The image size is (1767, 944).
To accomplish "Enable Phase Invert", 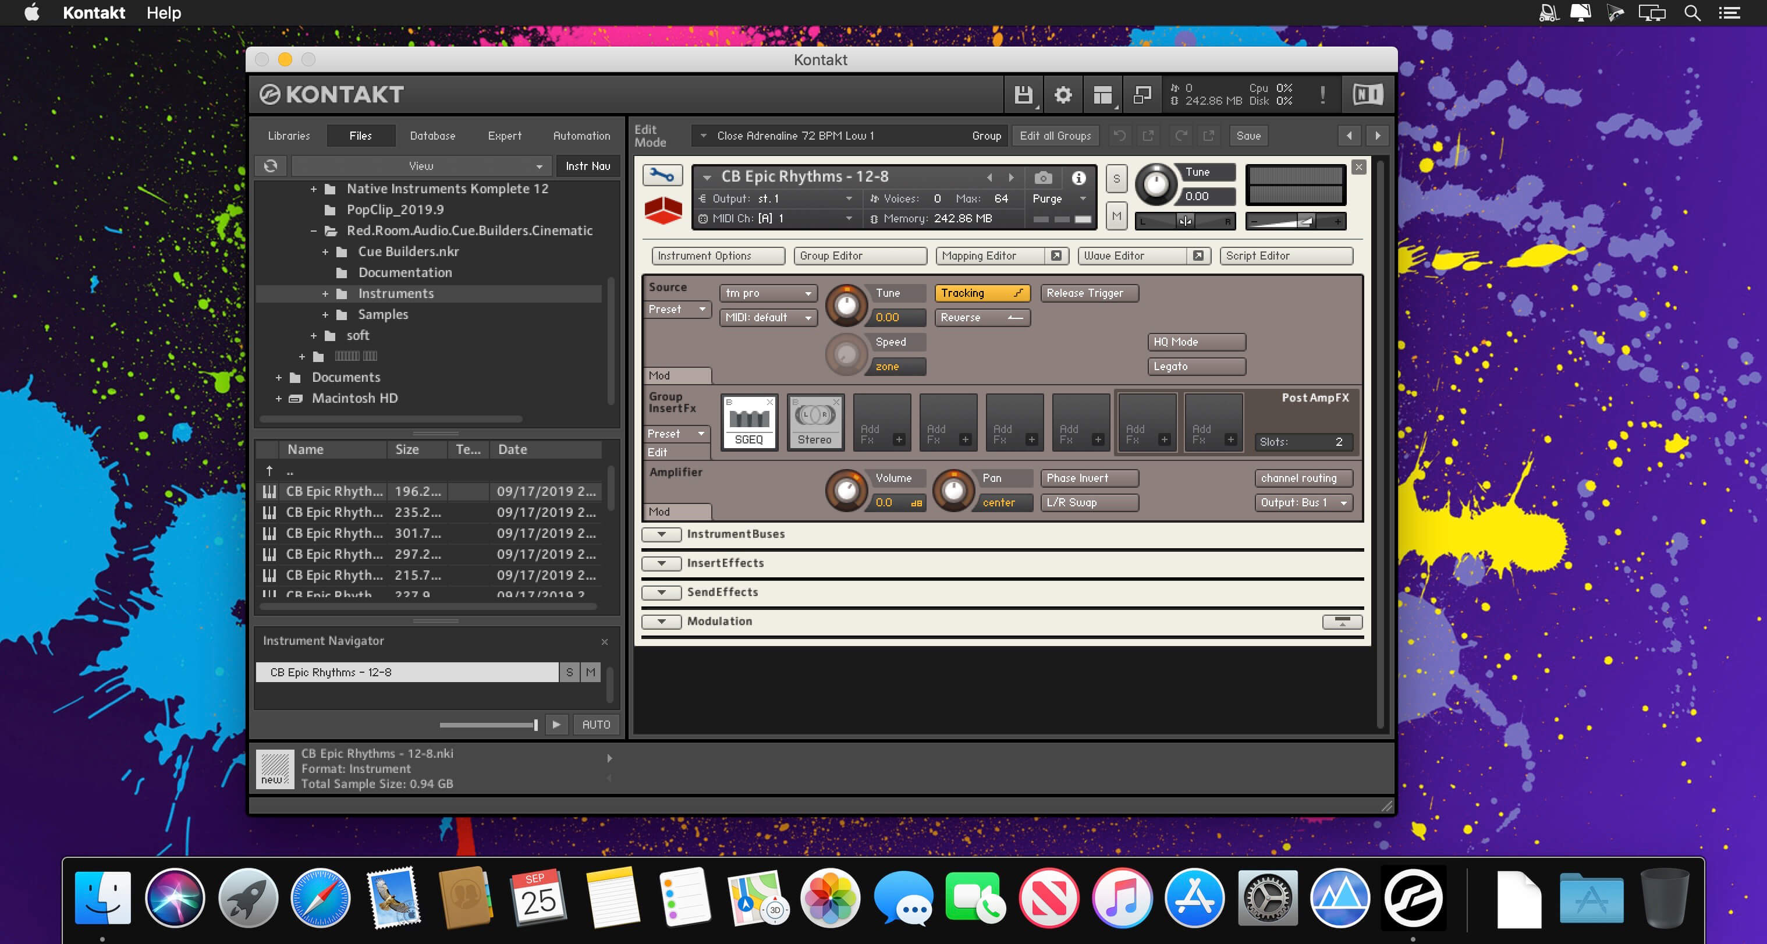I will [x=1090, y=478].
